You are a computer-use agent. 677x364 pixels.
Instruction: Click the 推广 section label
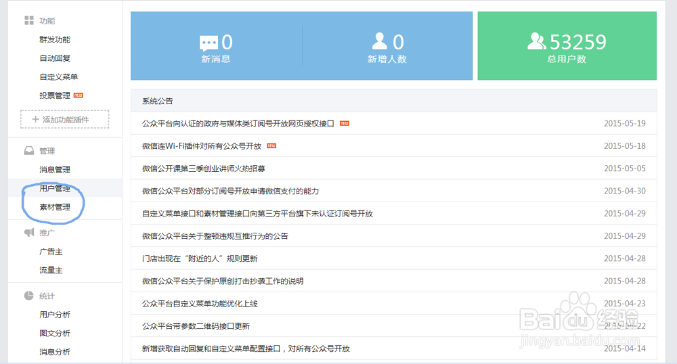47,233
